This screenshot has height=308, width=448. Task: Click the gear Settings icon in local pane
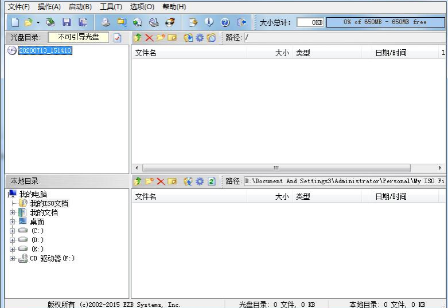pyautogui.click(x=200, y=181)
